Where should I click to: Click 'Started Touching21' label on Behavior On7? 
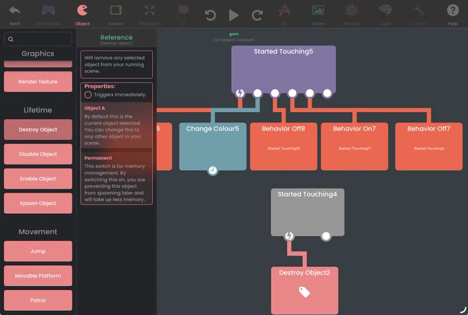coord(354,149)
